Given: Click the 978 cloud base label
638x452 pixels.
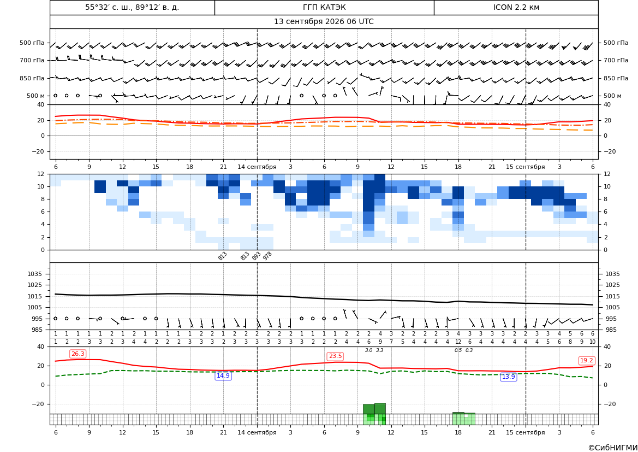Looking at the screenshot, I should coord(267,256).
